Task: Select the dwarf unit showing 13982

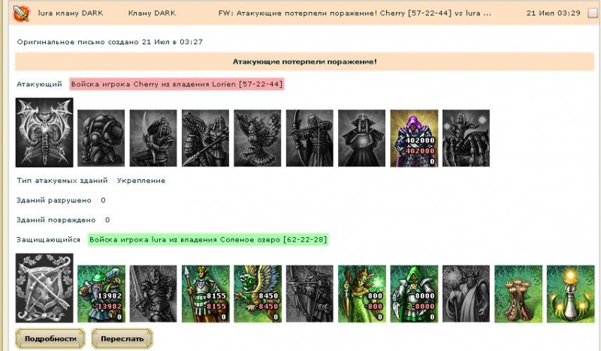Action: 101,293
